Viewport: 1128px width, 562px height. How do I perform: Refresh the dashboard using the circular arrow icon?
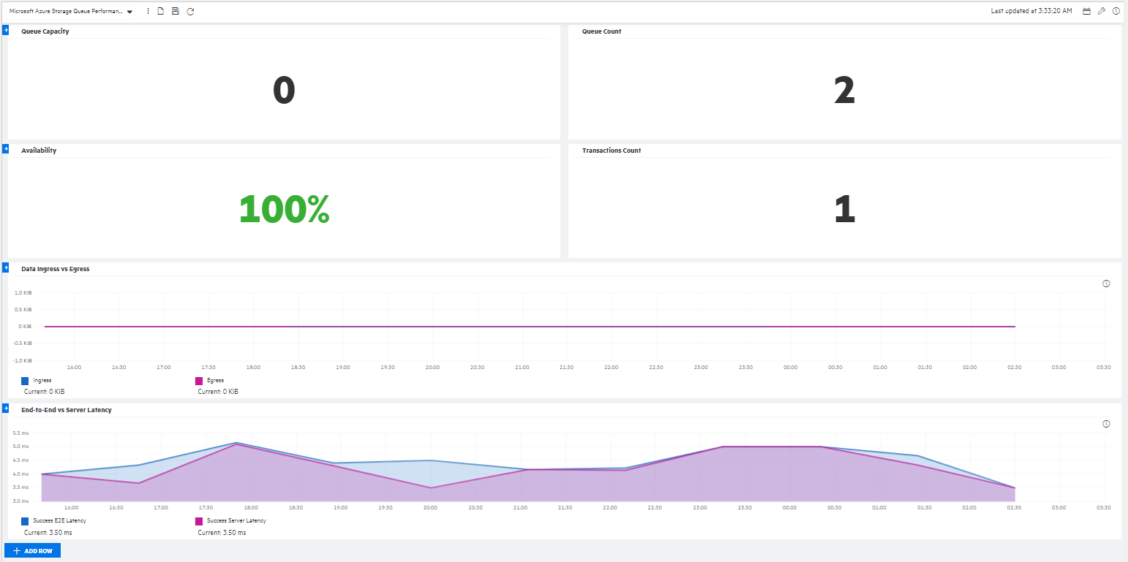[x=190, y=12]
